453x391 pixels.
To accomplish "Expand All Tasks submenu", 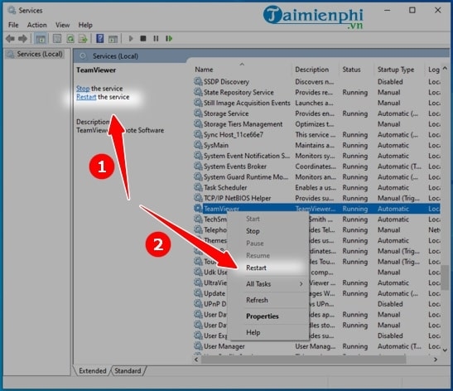I will [267, 284].
